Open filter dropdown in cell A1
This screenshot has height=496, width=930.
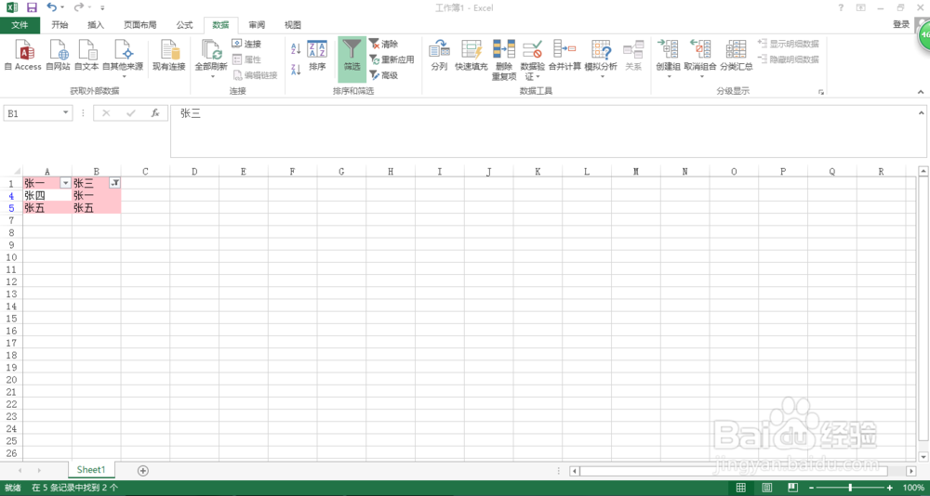66,184
